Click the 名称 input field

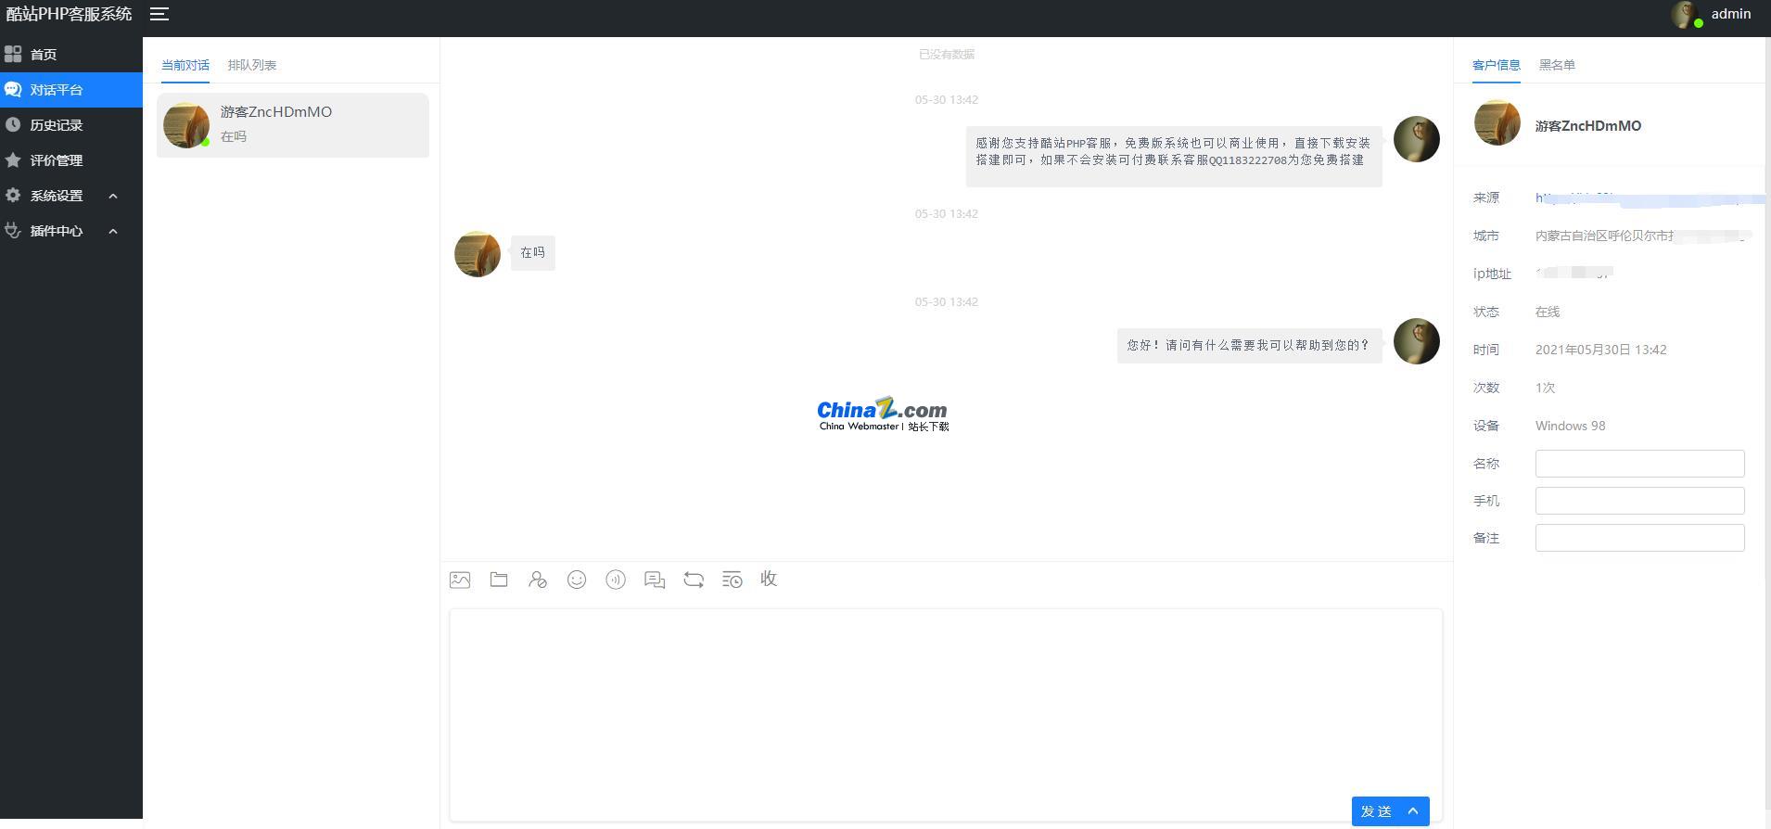tap(1639, 464)
